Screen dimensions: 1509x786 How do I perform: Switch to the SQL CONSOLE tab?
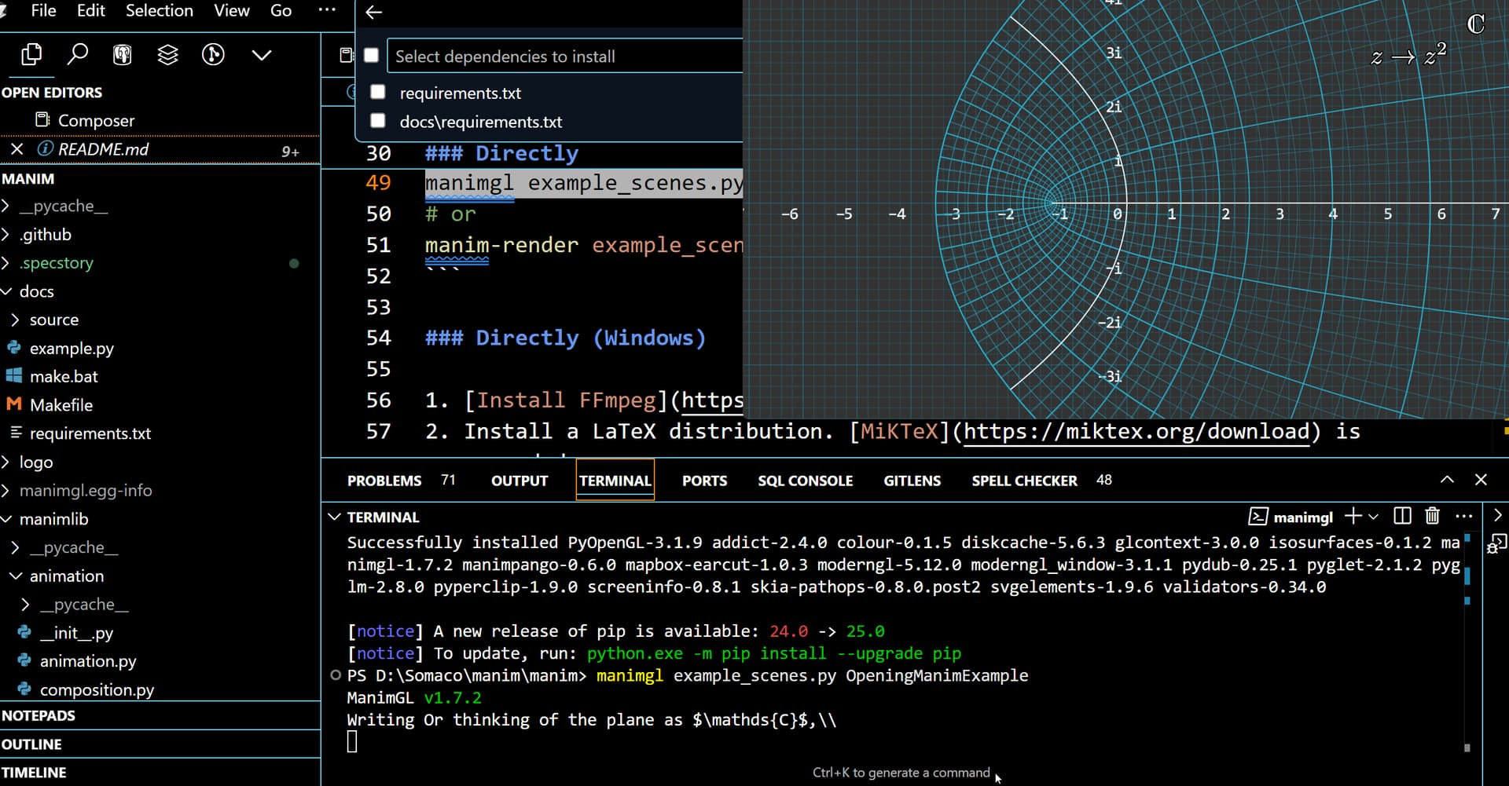[805, 481]
